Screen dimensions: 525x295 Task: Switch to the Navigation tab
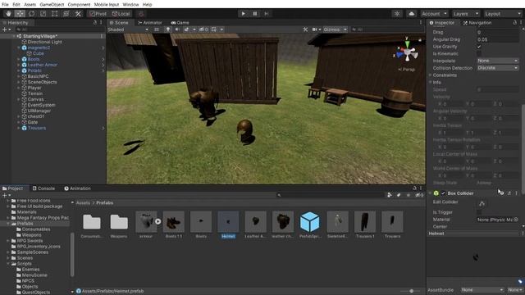pyautogui.click(x=477, y=22)
